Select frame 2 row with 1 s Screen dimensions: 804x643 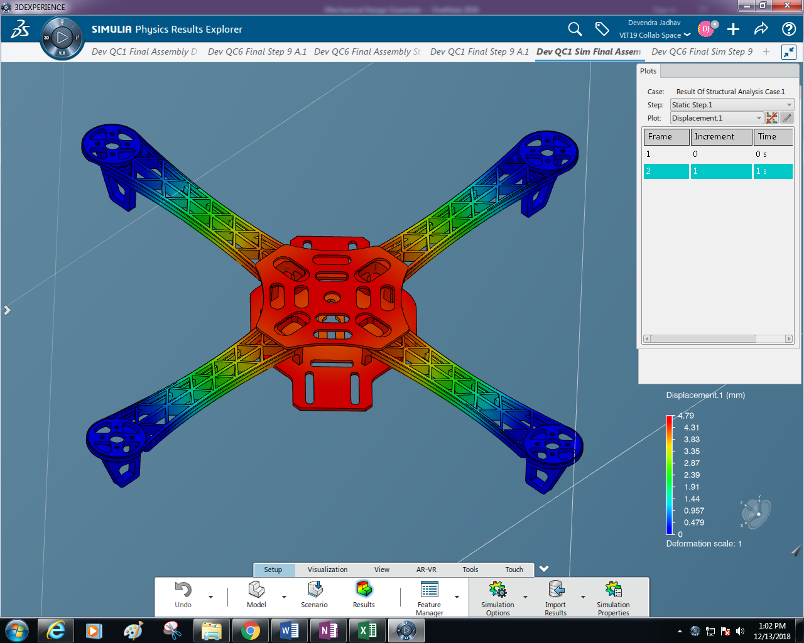coord(718,171)
